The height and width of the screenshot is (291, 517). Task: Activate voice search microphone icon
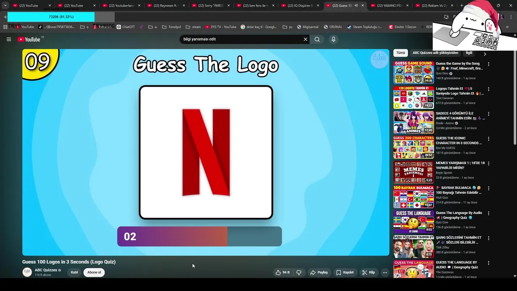click(333, 39)
